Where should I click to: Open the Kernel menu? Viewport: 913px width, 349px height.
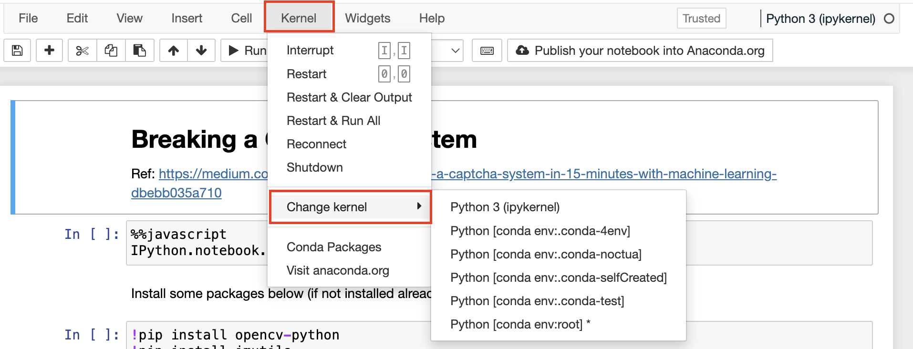click(299, 18)
